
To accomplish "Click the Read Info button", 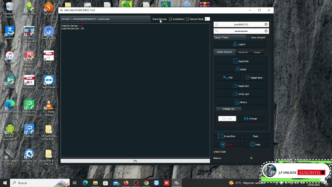I will (x=241, y=61).
